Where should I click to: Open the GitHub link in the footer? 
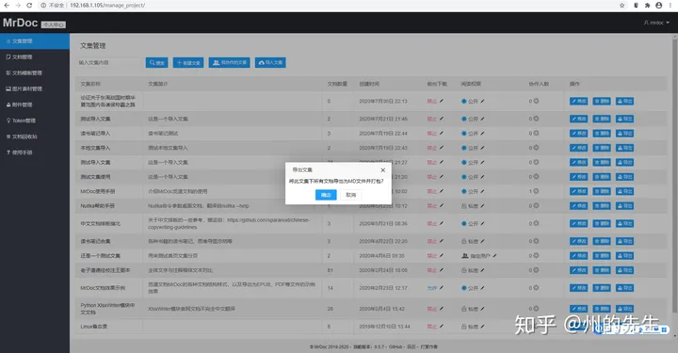(x=395, y=346)
